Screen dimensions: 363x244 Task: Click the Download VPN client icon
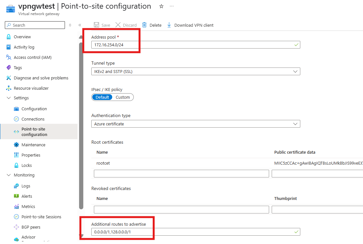click(x=169, y=25)
